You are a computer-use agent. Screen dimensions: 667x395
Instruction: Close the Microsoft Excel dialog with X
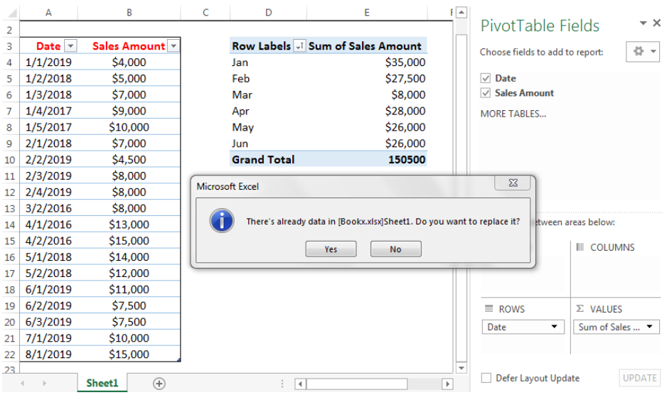point(513,183)
